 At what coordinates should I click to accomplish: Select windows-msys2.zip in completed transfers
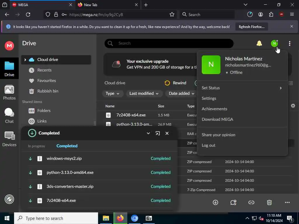click(99, 159)
